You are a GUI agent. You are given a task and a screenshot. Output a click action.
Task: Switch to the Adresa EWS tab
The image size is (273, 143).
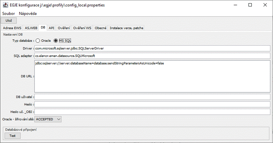(x=12, y=28)
